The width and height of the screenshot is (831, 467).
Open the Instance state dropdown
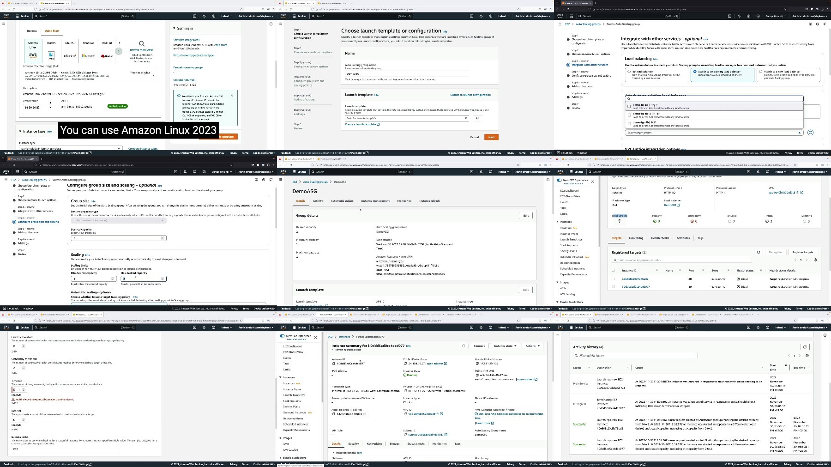coord(505,346)
